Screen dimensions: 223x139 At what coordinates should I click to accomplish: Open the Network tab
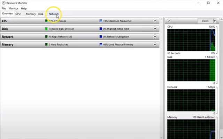click(54, 14)
